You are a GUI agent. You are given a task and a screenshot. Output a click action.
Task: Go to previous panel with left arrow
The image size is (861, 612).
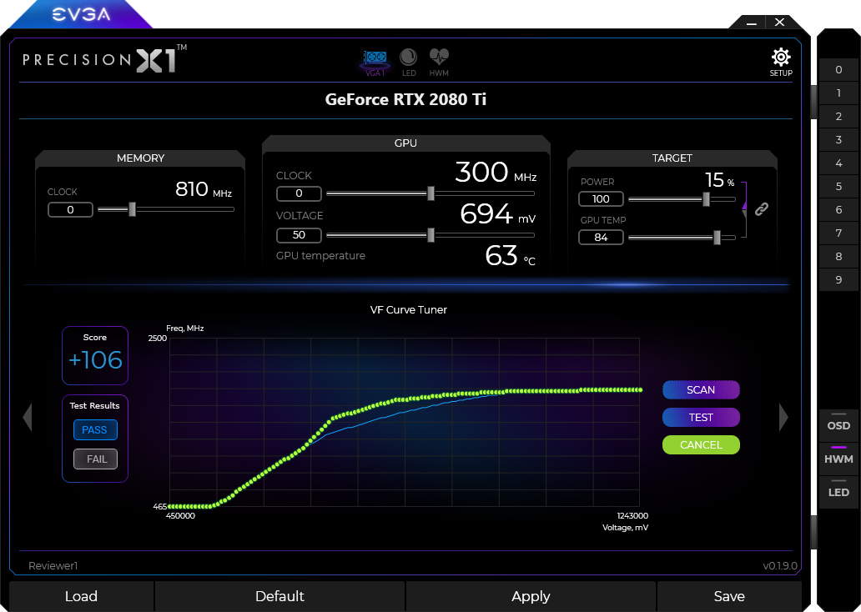[27, 417]
